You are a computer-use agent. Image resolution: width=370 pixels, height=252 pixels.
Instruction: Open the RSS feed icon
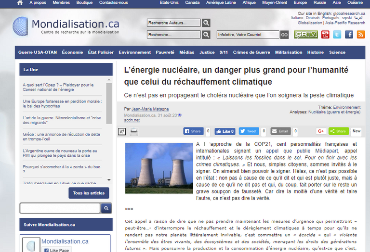[361, 35]
